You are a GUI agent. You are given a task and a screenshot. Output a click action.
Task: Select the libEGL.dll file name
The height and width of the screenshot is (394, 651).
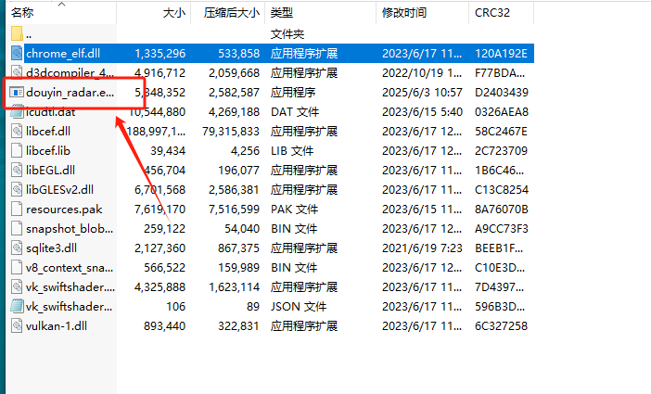(51, 171)
